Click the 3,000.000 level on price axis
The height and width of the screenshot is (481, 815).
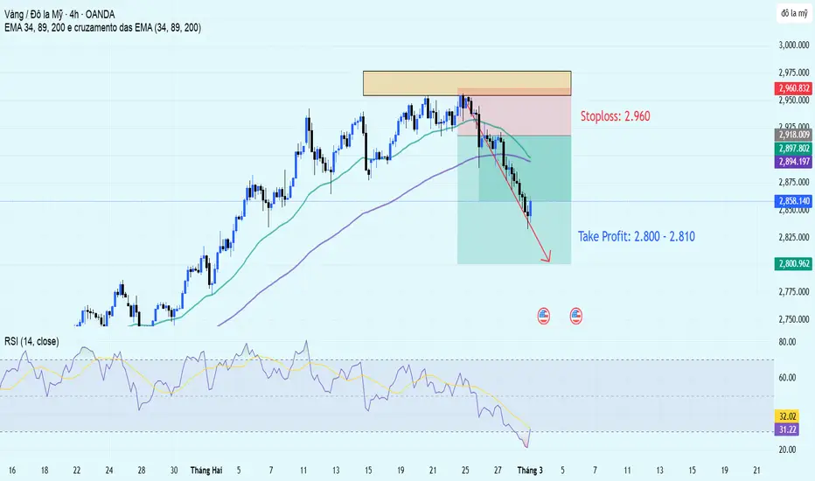pyautogui.click(x=794, y=45)
